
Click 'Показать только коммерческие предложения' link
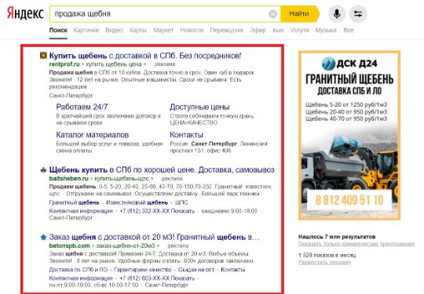(x=356, y=244)
